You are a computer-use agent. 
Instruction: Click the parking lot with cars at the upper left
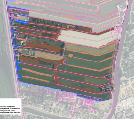pyautogui.click(x=23, y=18)
